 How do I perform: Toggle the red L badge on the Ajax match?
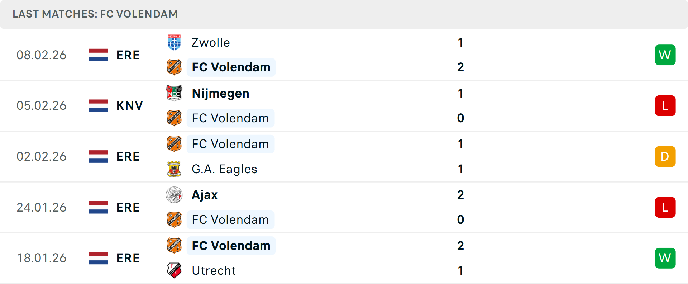coord(665,207)
